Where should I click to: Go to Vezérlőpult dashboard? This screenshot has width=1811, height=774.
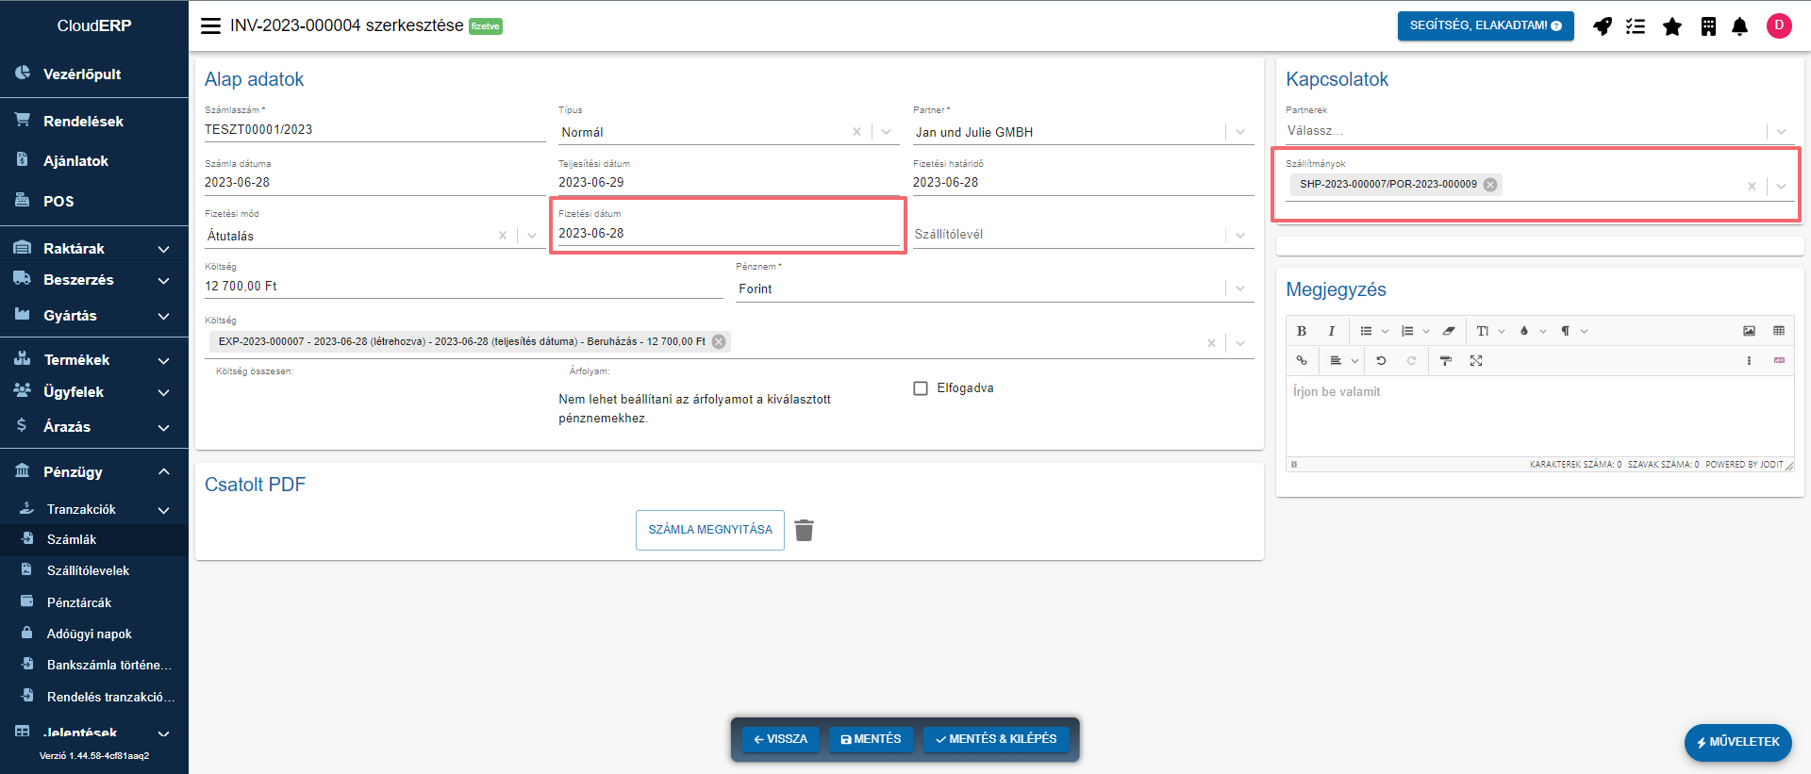pos(82,74)
